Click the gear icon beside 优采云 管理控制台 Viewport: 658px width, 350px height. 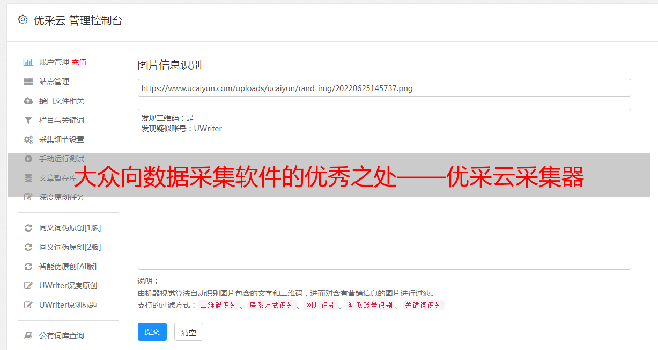(x=23, y=20)
